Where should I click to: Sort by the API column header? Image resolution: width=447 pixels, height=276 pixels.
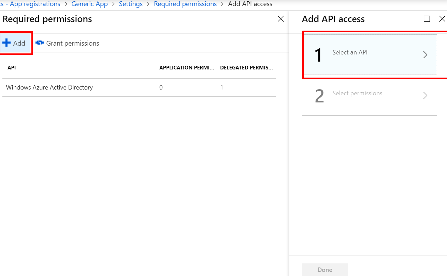pos(12,68)
